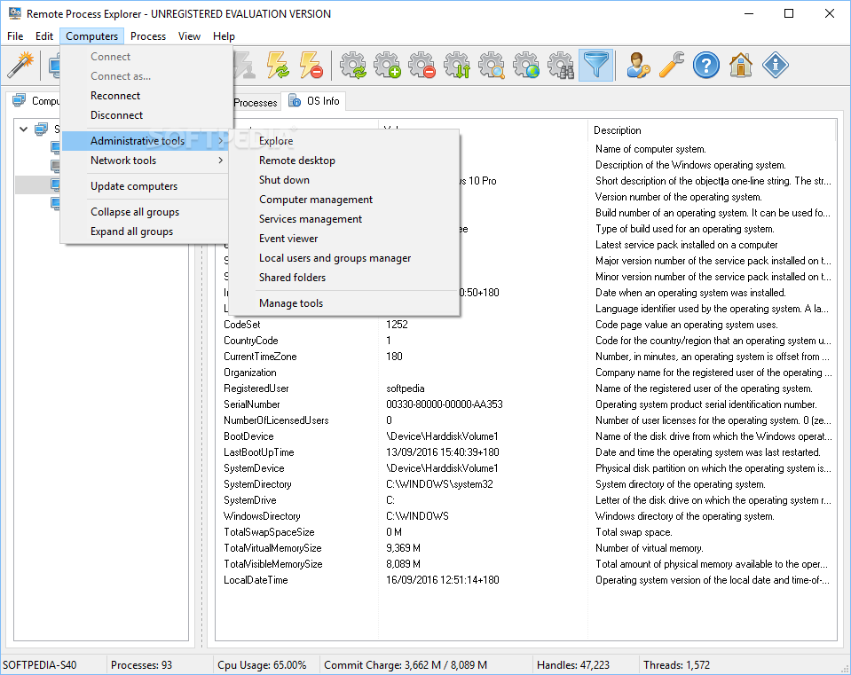
Task: Click the greyed lightning bolt with user icon
Action: (244, 65)
